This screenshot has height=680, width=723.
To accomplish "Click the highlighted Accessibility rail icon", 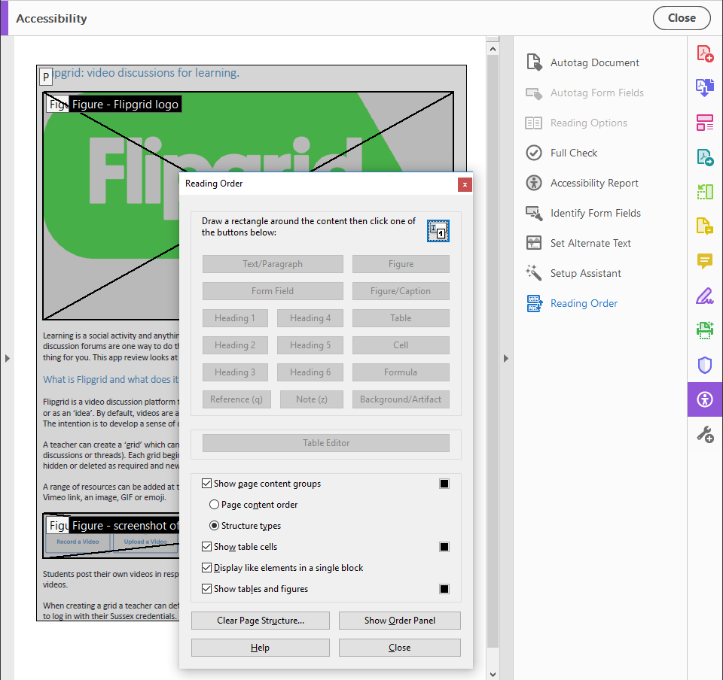I will pos(705,399).
